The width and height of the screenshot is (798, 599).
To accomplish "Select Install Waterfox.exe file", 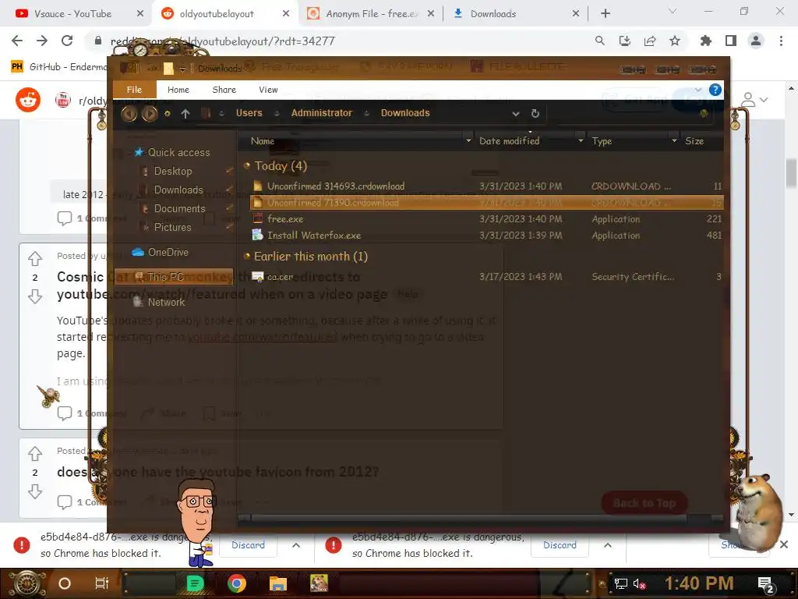I will pos(486,236).
